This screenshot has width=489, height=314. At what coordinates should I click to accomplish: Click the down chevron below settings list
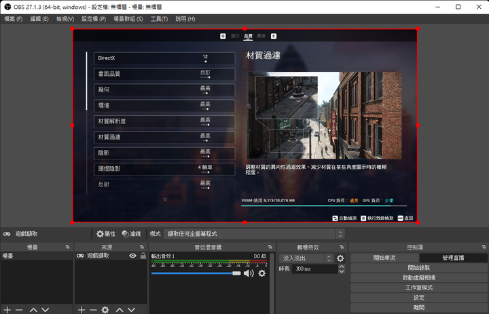(165, 199)
